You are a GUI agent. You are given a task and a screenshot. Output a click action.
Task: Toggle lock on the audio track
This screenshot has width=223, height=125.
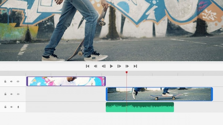click(x=5, y=107)
